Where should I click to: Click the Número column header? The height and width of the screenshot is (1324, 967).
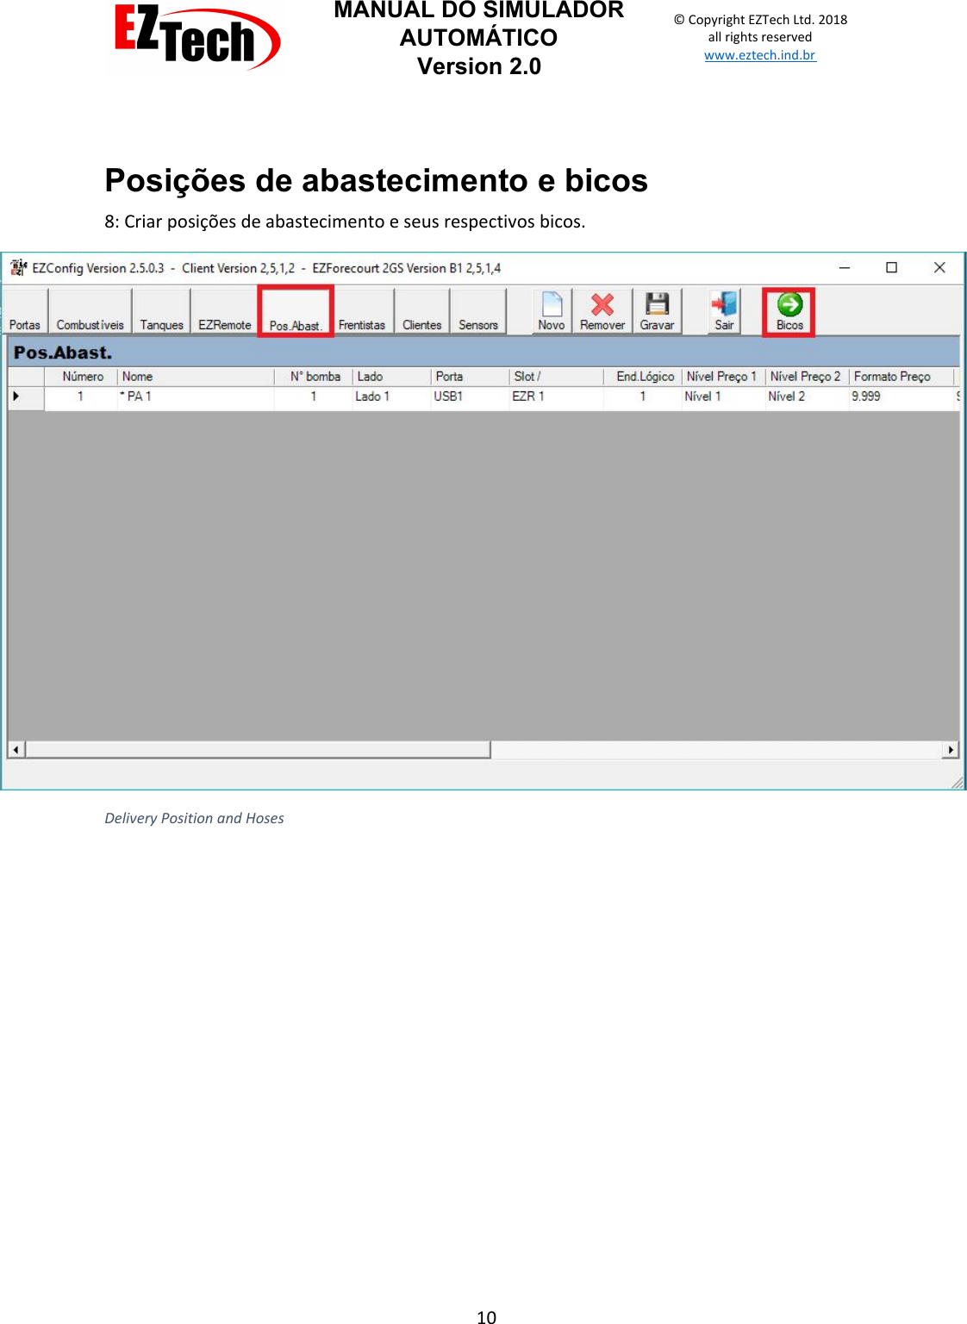coord(82,377)
